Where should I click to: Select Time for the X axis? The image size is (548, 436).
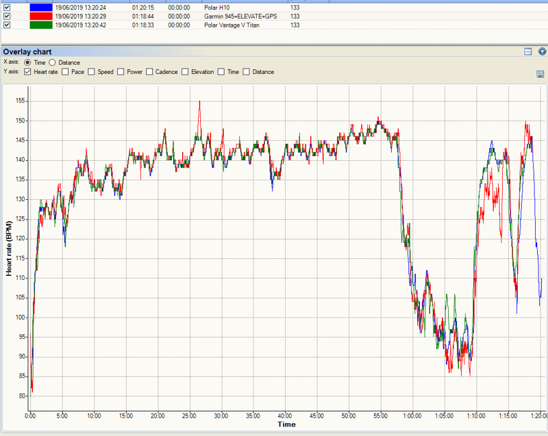point(27,62)
